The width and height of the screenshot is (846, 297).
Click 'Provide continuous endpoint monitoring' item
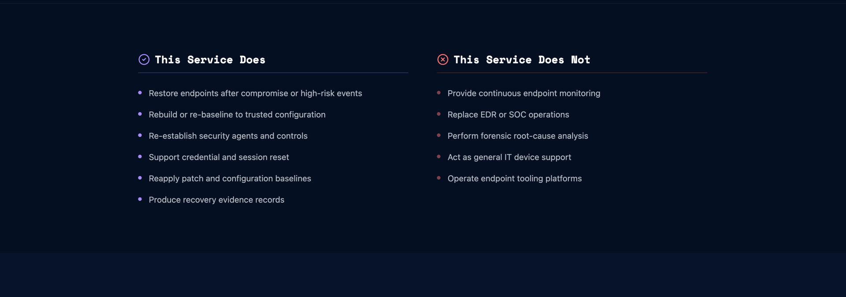click(523, 93)
